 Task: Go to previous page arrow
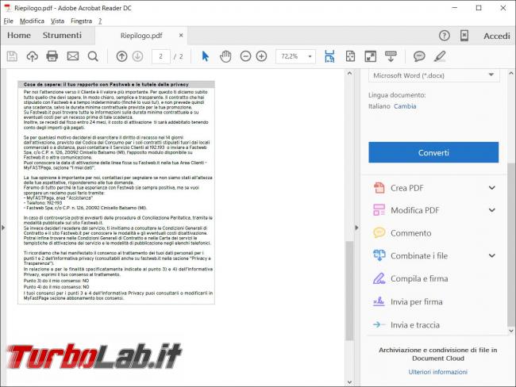tap(121, 56)
